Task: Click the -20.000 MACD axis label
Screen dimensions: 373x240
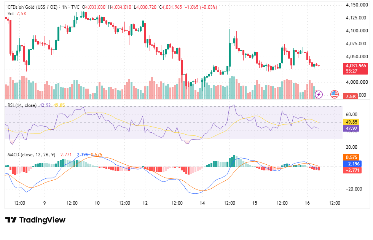Action: (354, 189)
